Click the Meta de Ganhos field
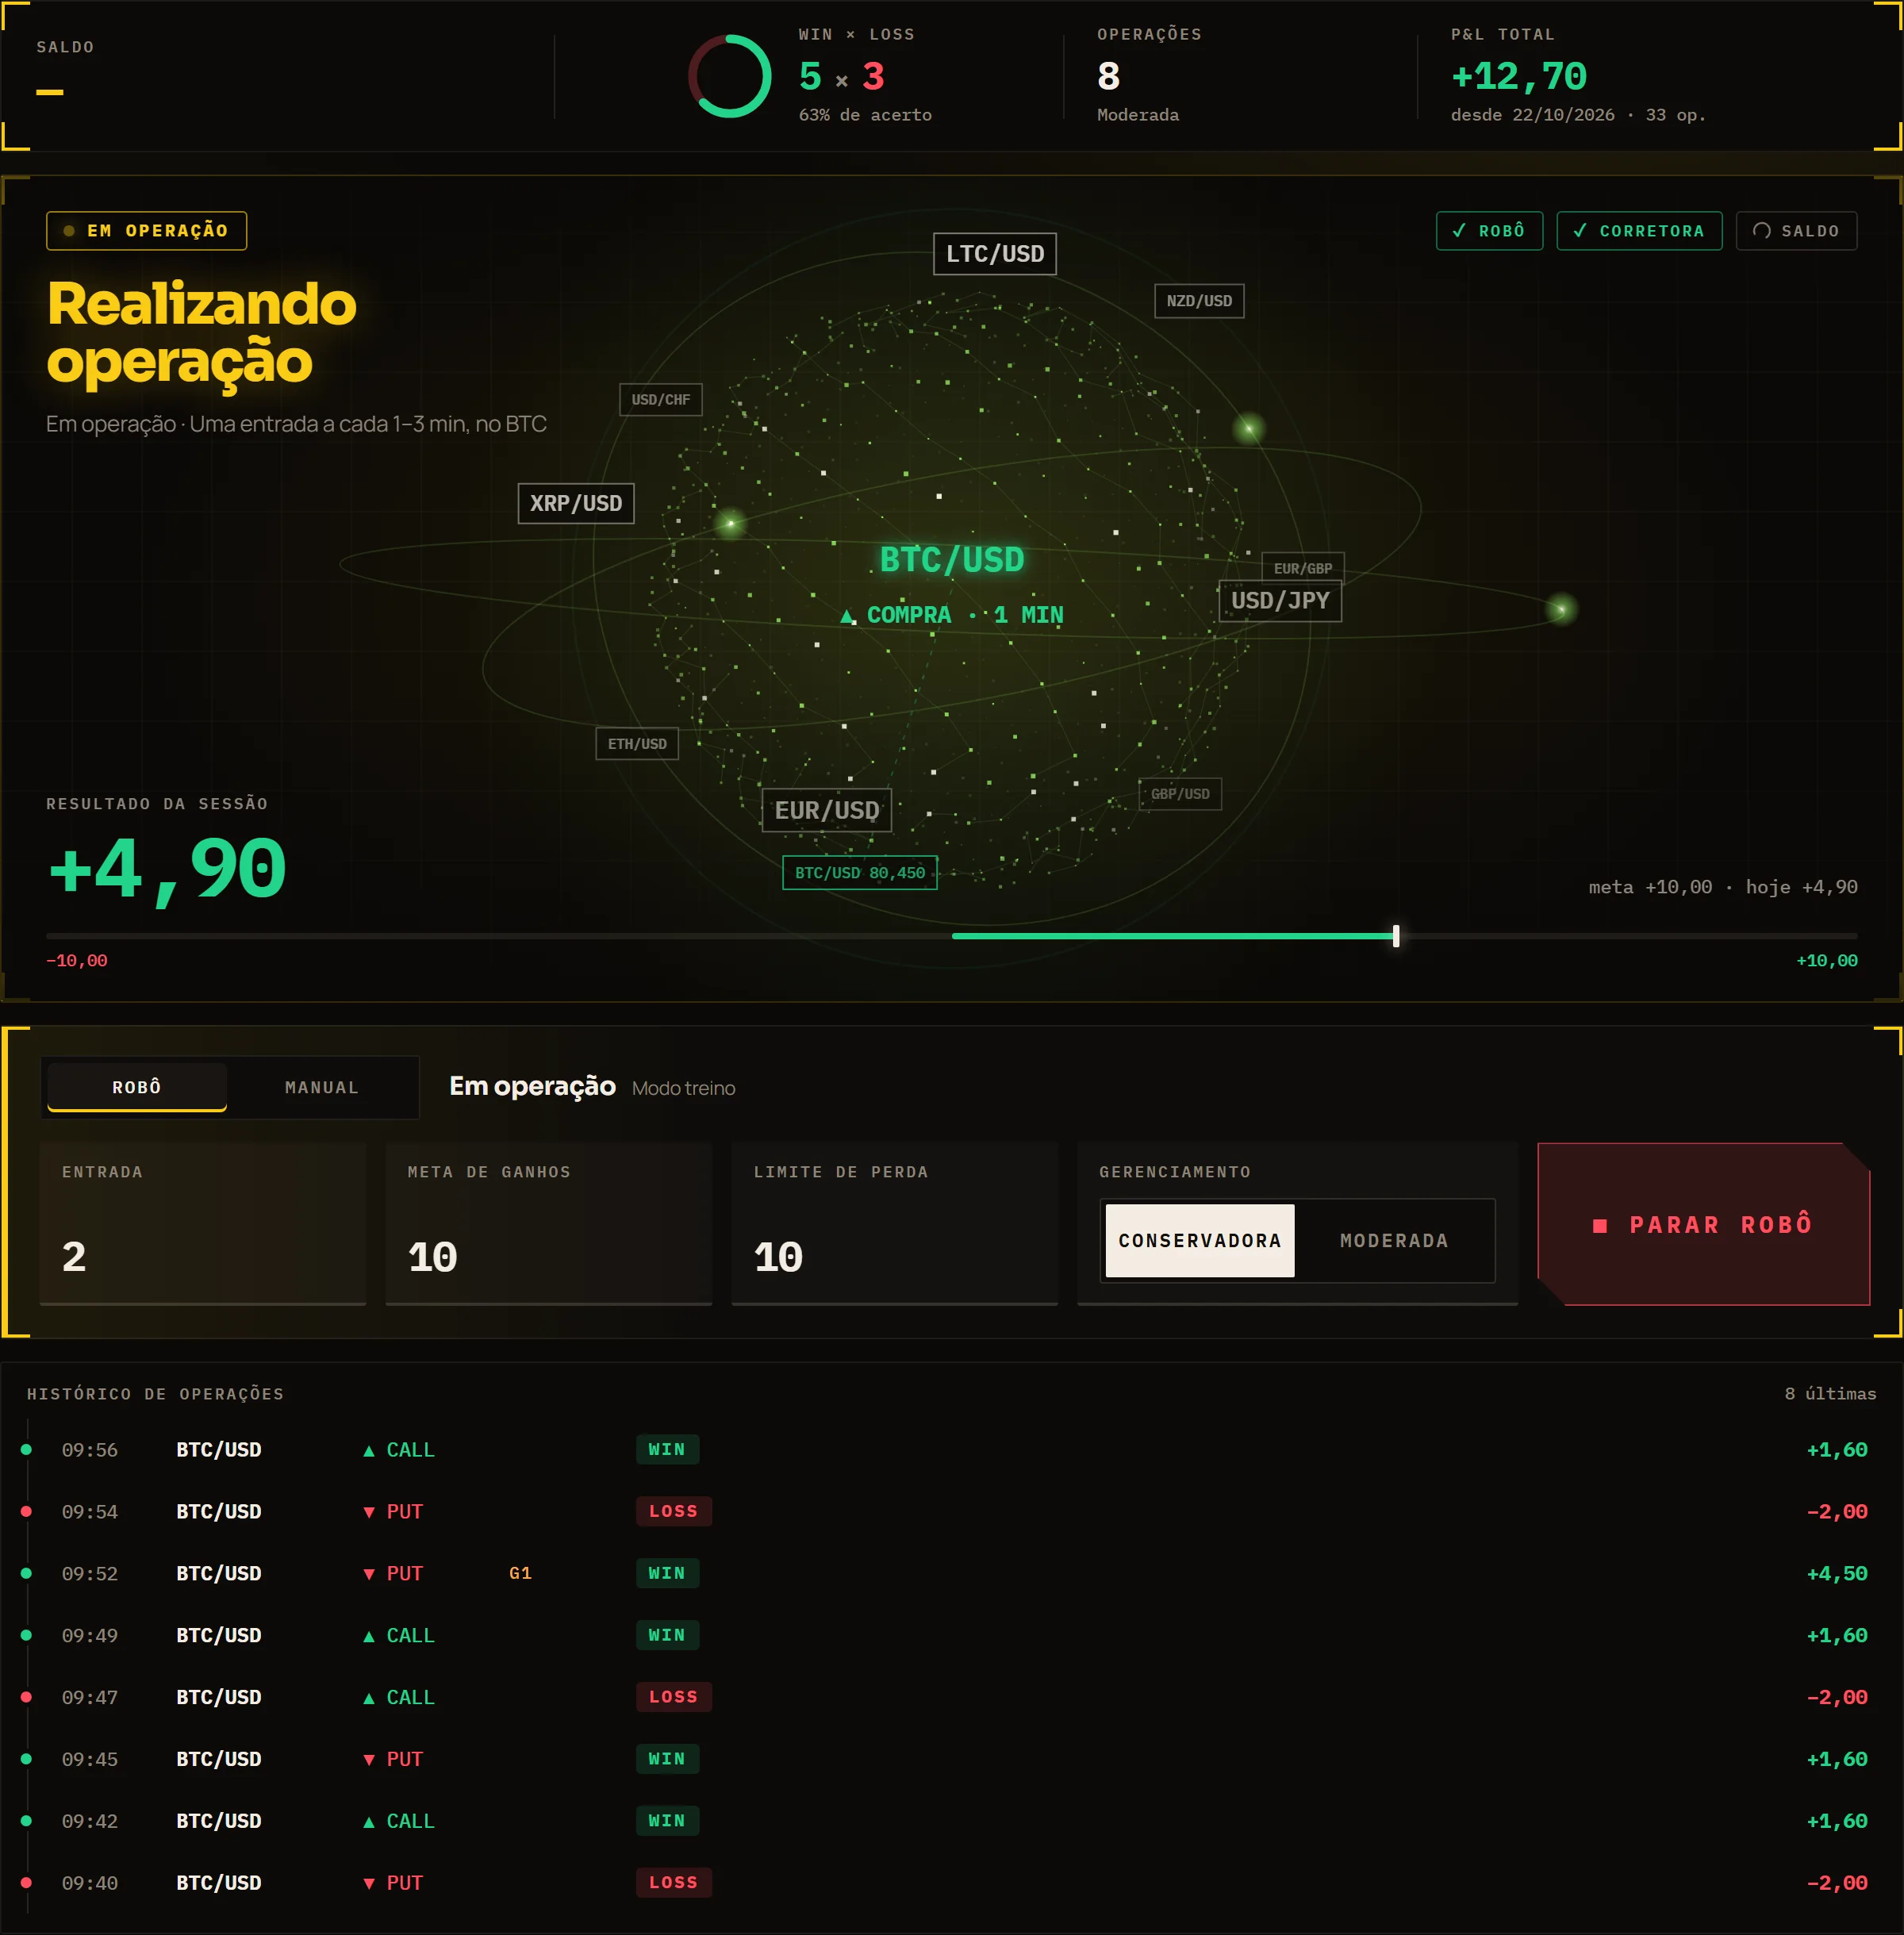The width and height of the screenshot is (1904, 1935). coord(549,1224)
